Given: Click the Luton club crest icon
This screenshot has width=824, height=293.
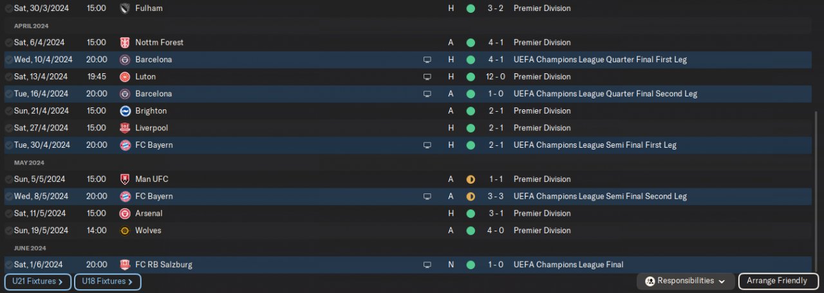Looking at the screenshot, I should click(x=125, y=76).
